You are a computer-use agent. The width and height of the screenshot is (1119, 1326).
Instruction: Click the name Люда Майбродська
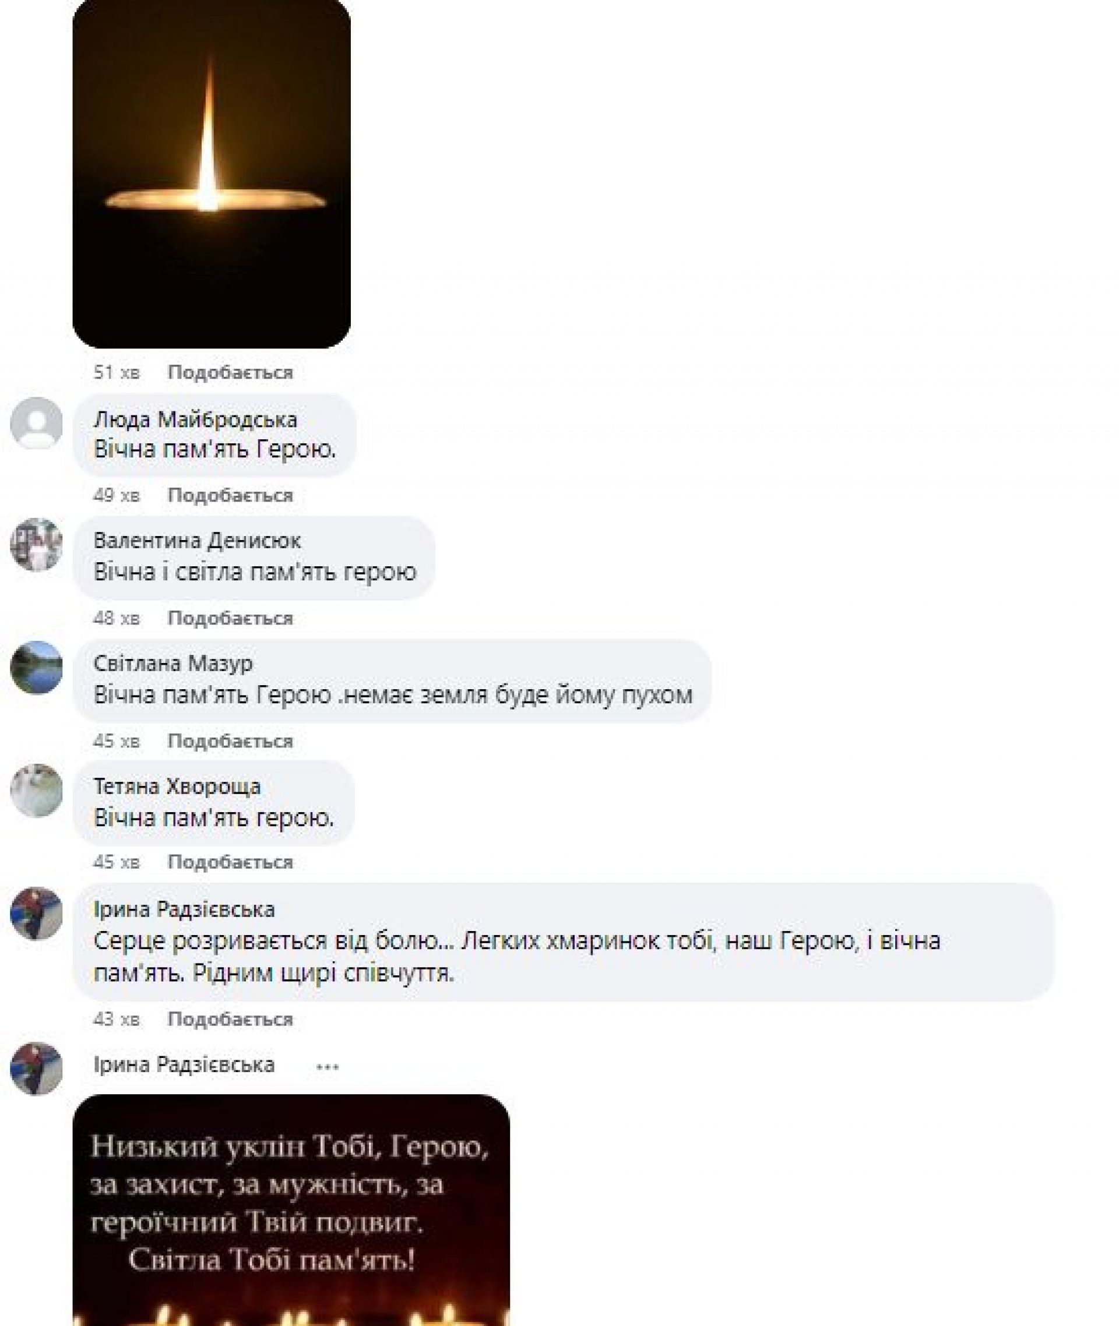195,420
